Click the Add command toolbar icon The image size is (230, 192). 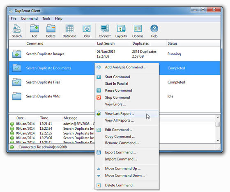(34, 31)
